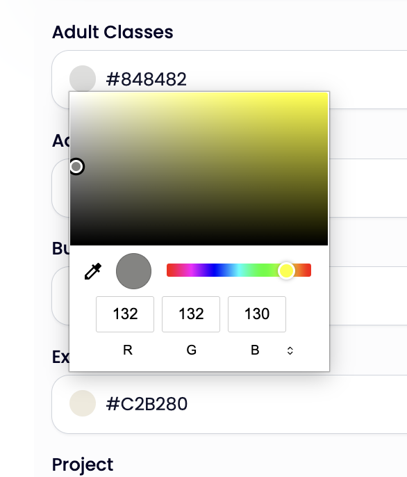Click the large gray current-color preview circle
This screenshot has width=407, height=477.
134,271
